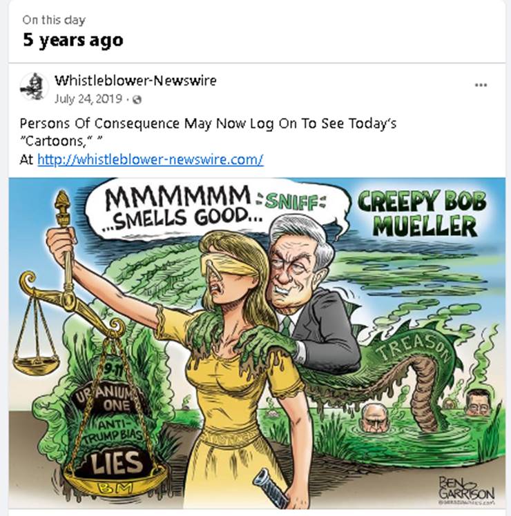Click the 'On this day' label
The image size is (511, 516).
[x=54, y=21]
